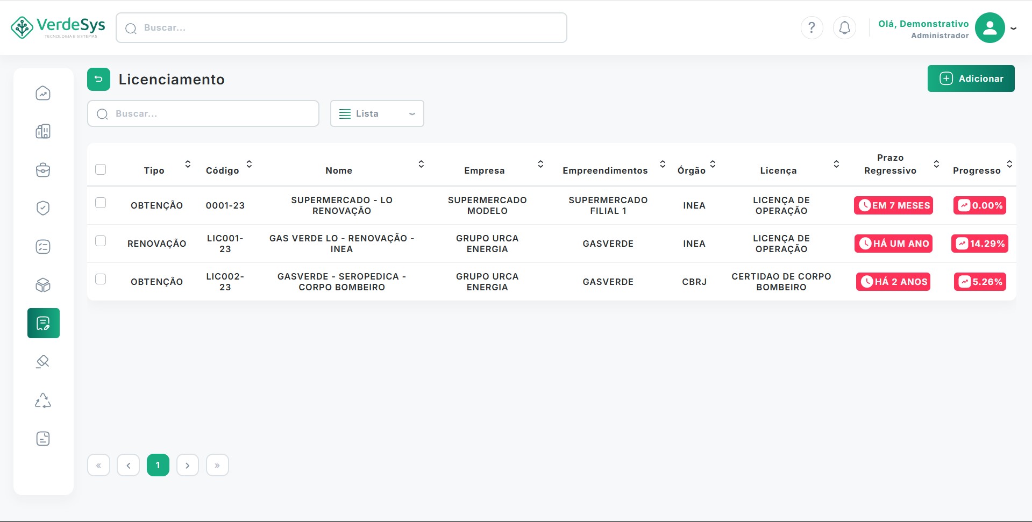
Task: Check the SUPERMERCADO - LO RENOVAÇÃO row checkbox
Action: (x=101, y=203)
